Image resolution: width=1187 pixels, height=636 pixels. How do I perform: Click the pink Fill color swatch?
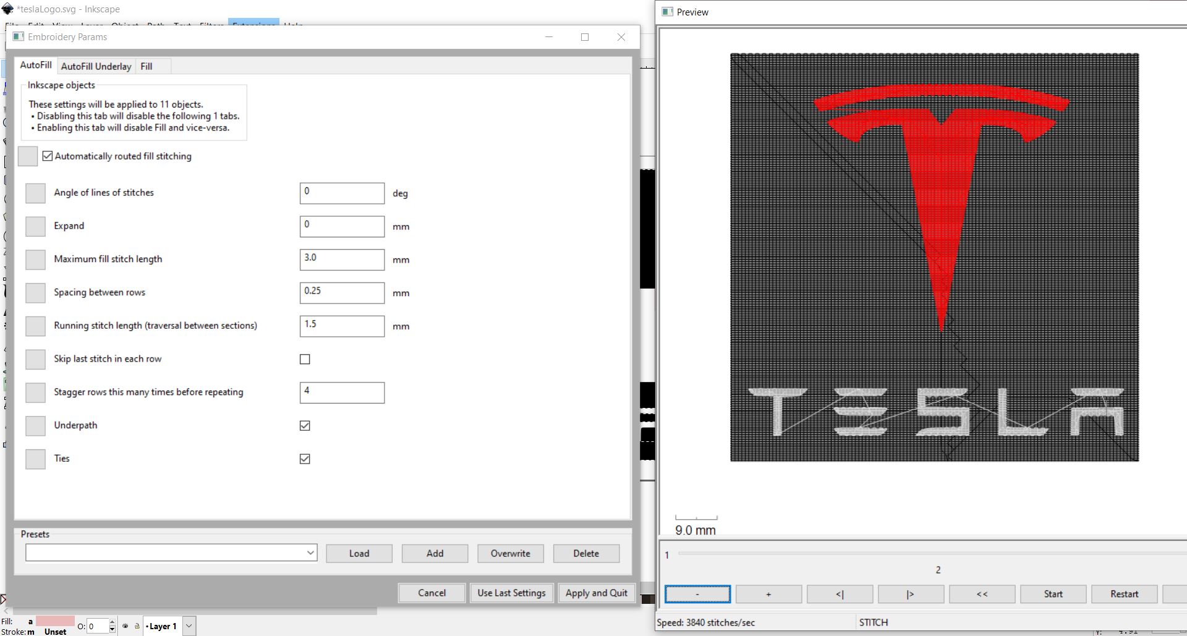[x=55, y=621]
